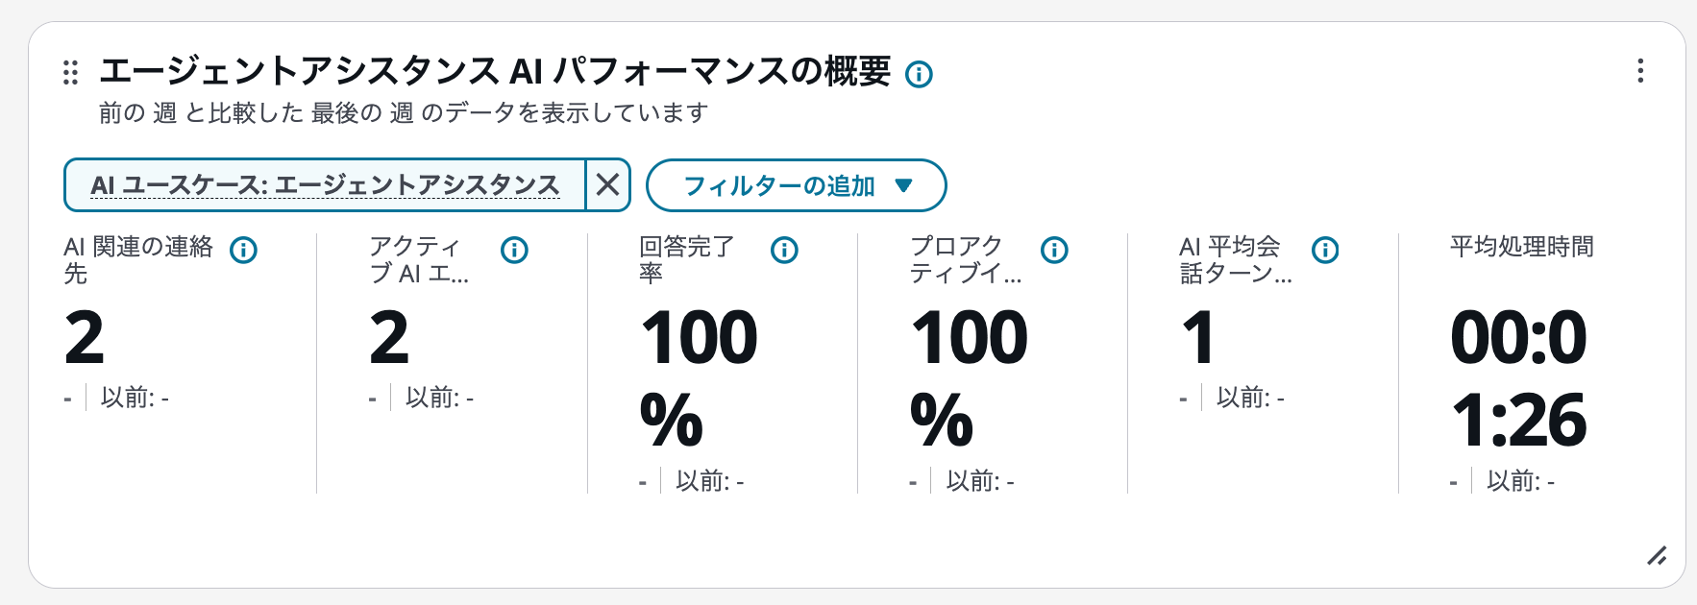This screenshot has width=1697, height=605.
Task: Click the widget title text
Action: (500, 70)
